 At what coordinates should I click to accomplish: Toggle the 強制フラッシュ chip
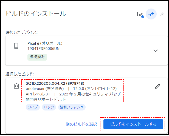(72, 107)
